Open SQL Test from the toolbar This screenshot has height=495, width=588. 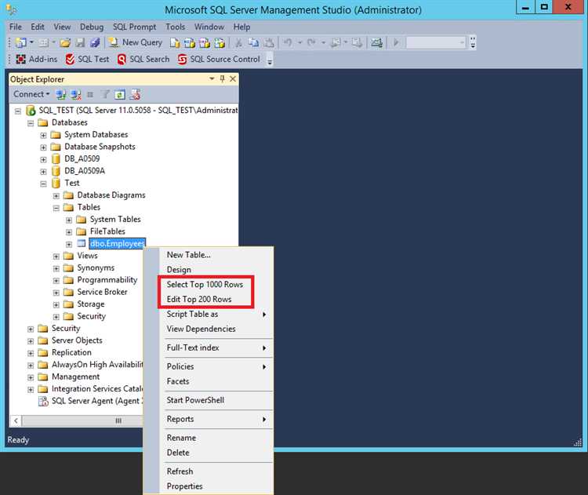point(87,59)
